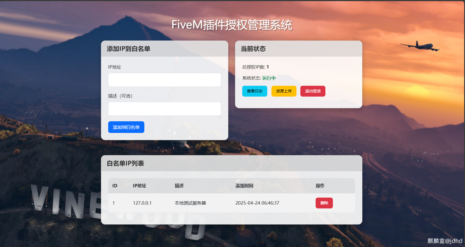Click the 当前状态 card heading
The image size is (465, 247).
point(253,49)
